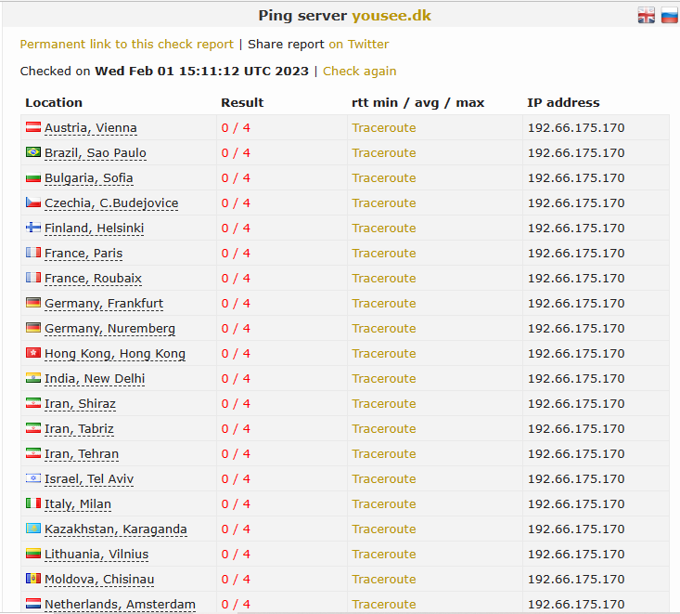Image resolution: width=680 pixels, height=614 pixels.
Task: Open Traceroute for India, New Delhi
Action: (x=384, y=379)
